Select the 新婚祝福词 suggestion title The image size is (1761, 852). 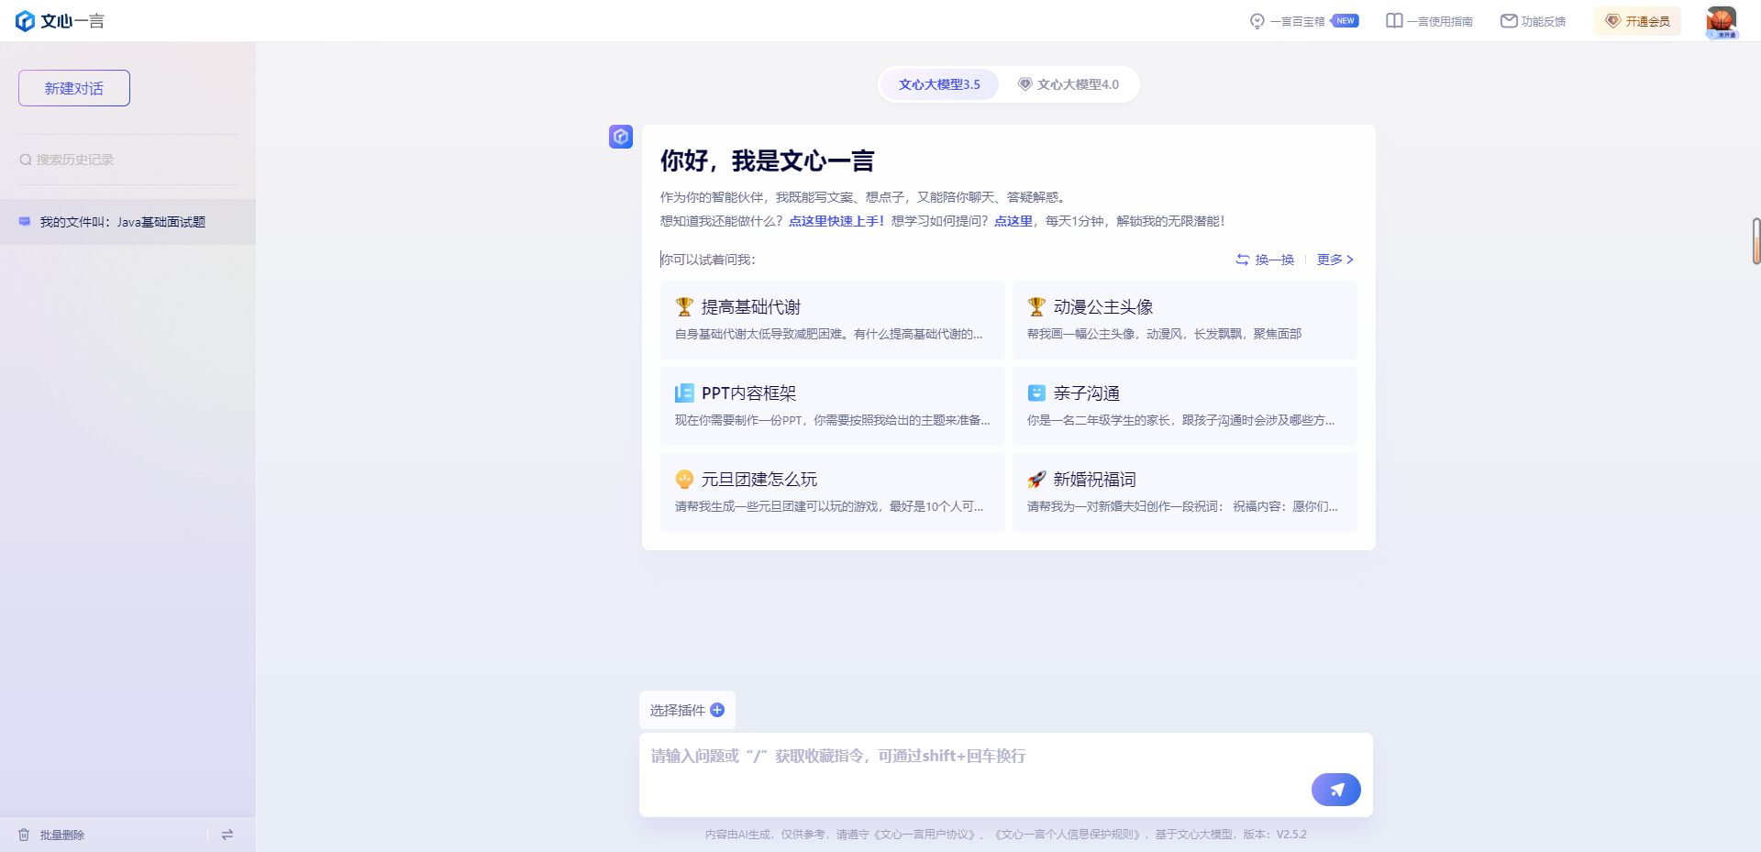1095,480
